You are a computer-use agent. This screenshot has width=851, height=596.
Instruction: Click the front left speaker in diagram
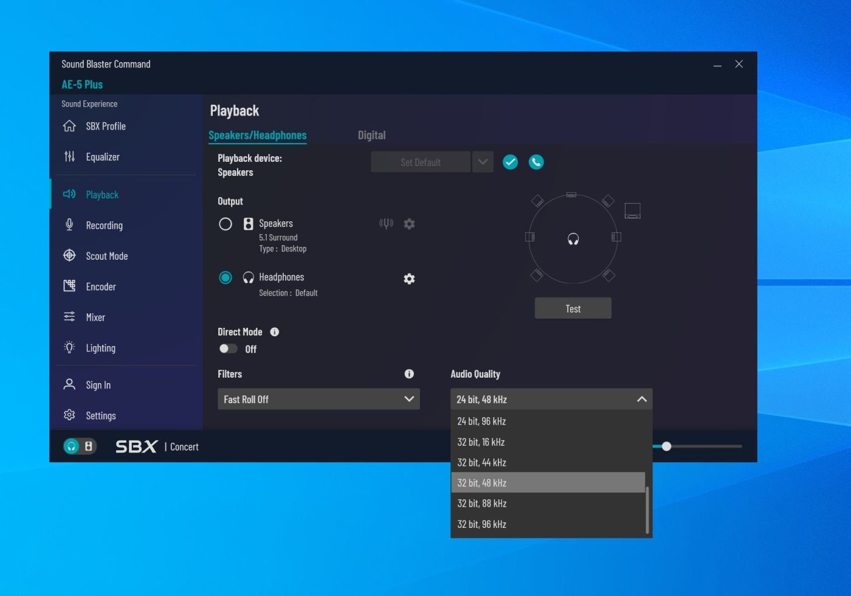[x=537, y=201]
